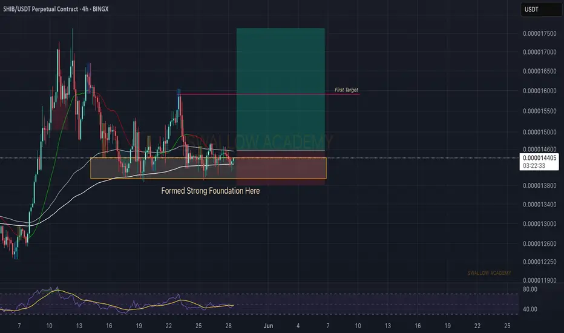Viewport: 564px width, 333px height.
Task: Click the USDT currency selector button
Action: pyautogui.click(x=542, y=9)
